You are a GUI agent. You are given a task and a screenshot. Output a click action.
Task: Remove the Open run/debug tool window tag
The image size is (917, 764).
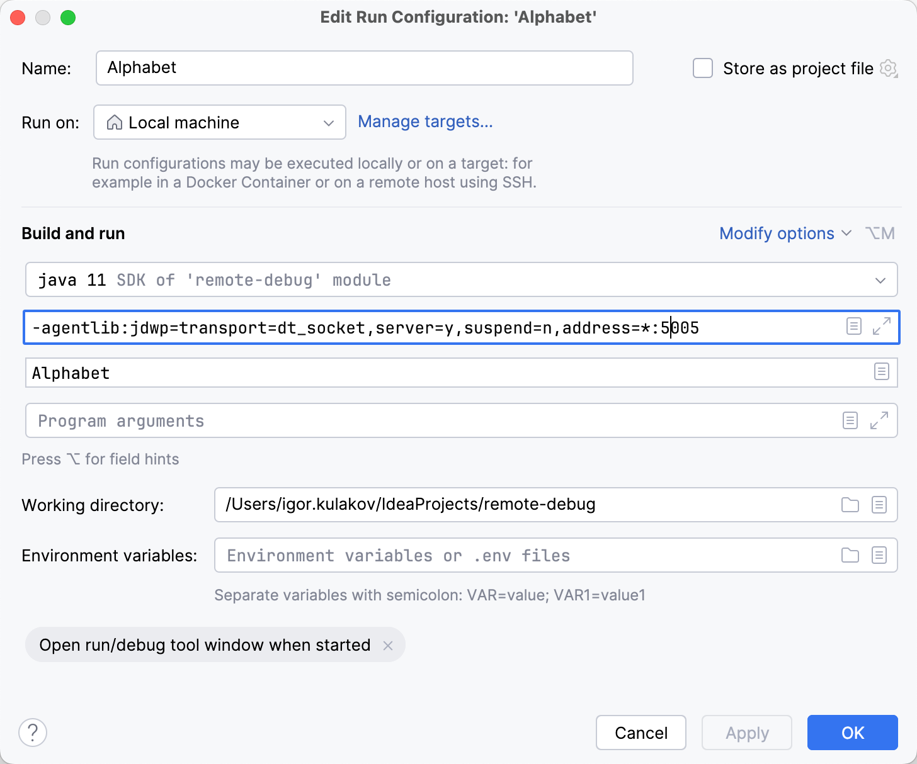coord(389,644)
